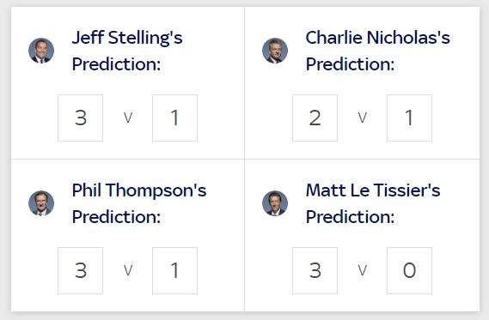Select Charlie Nicholas's away score box showing 1
The image size is (489, 320).
[x=409, y=118]
